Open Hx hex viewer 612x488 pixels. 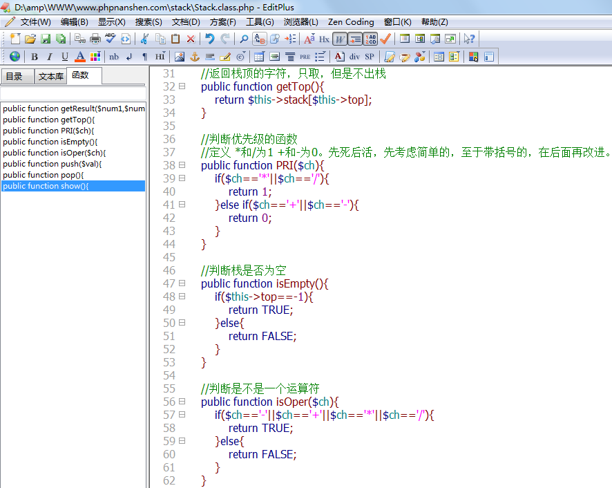(x=325, y=39)
